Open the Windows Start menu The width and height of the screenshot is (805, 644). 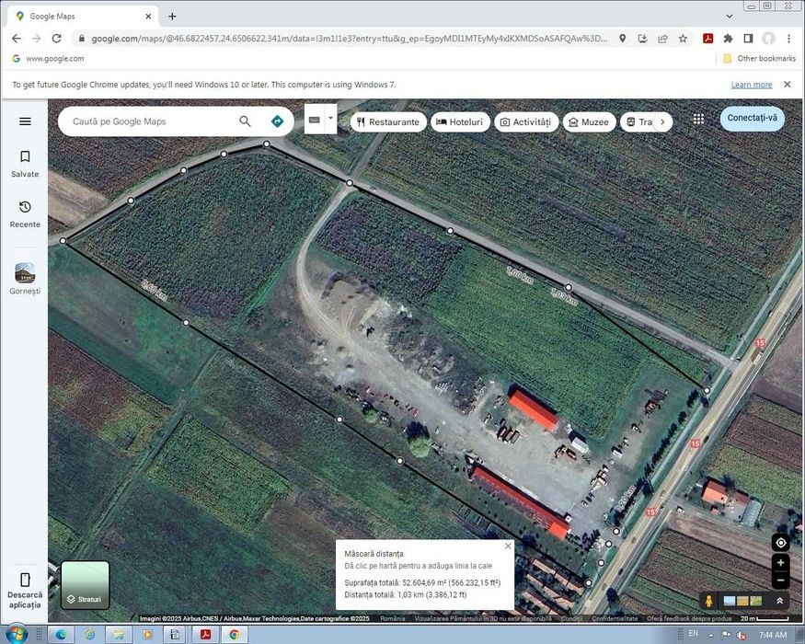[x=17, y=635]
